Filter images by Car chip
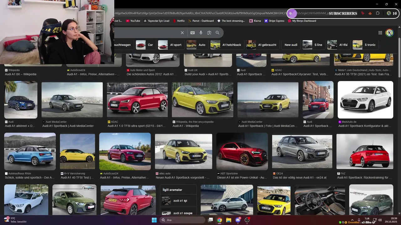The height and width of the screenshot is (225, 401). (145, 45)
